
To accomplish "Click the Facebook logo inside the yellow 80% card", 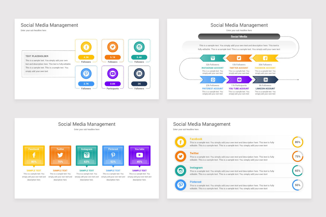I will click(x=34, y=155).
